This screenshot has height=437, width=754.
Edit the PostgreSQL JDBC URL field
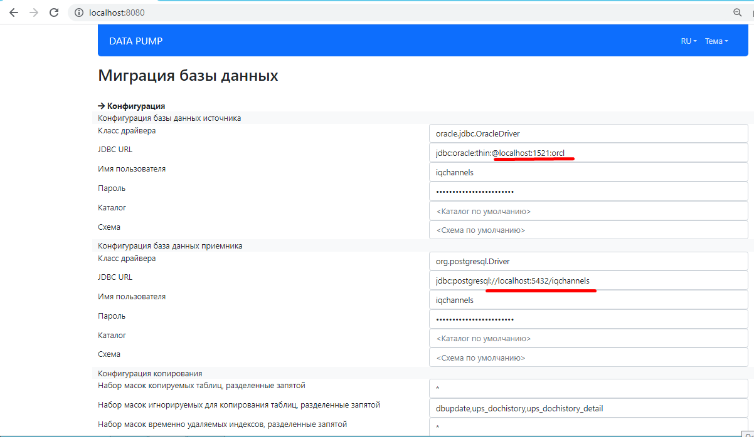(588, 280)
